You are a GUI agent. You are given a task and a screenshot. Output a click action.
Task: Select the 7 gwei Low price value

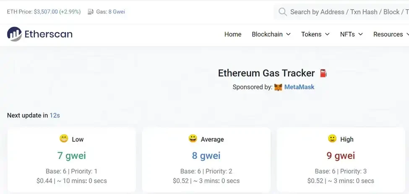(72, 156)
